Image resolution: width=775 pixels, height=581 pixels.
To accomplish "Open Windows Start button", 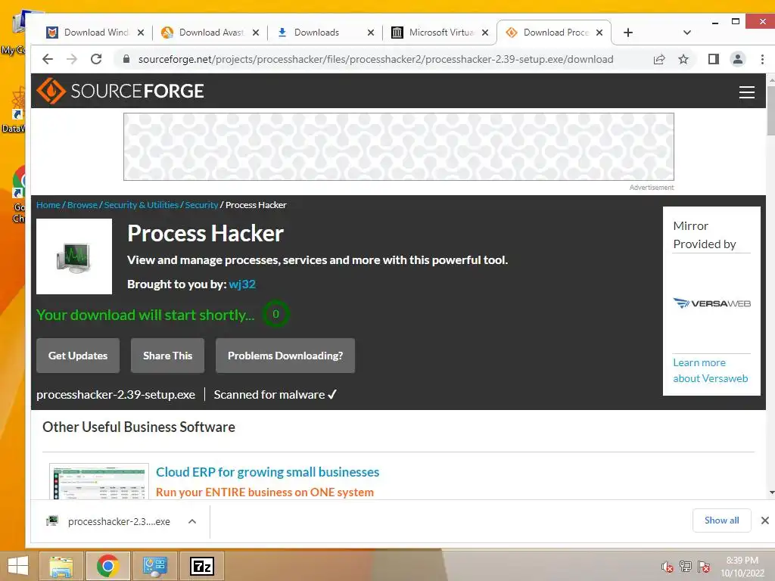I will click(18, 566).
